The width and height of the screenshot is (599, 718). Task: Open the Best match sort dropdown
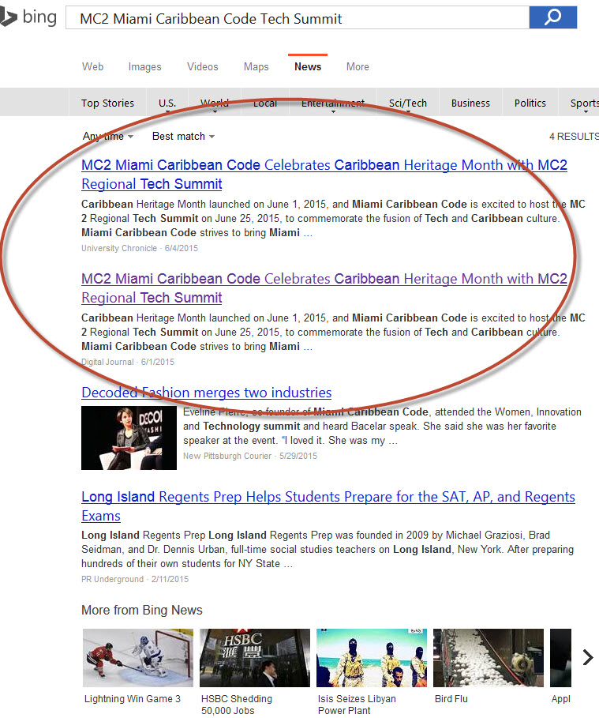tap(183, 136)
